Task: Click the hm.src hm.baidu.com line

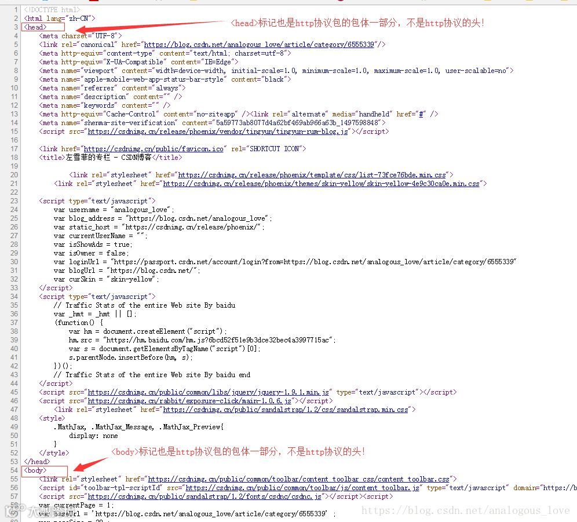Action: tap(202, 340)
